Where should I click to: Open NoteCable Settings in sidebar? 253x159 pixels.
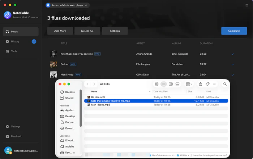(x=21, y=127)
